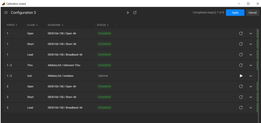Select Port 1 '05CK10A-150 / Short -M-' text

(62, 44)
